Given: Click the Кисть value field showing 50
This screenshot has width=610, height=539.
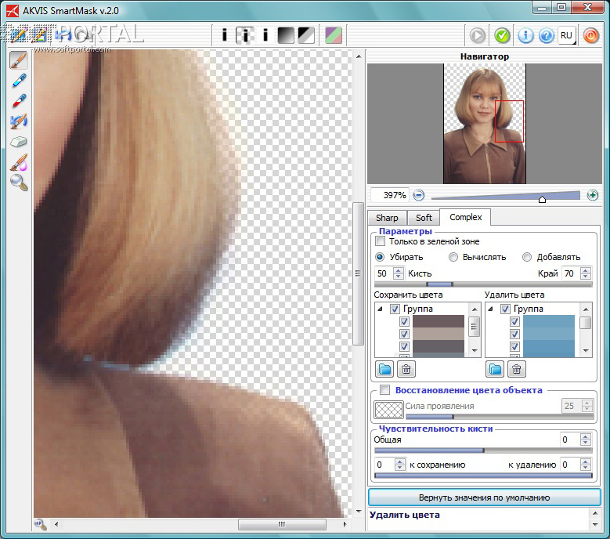Looking at the screenshot, I should (x=384, y=273).
